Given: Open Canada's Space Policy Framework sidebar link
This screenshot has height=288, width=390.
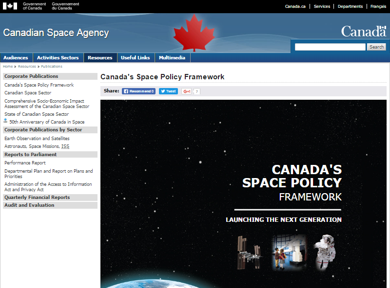Looking at the screenshot, I should [x=39, y=85].
